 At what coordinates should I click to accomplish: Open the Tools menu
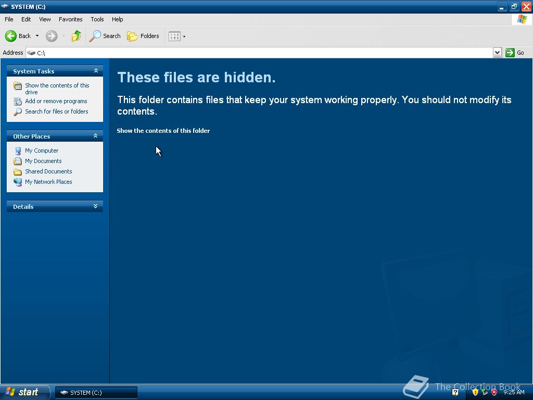(97, 19)
